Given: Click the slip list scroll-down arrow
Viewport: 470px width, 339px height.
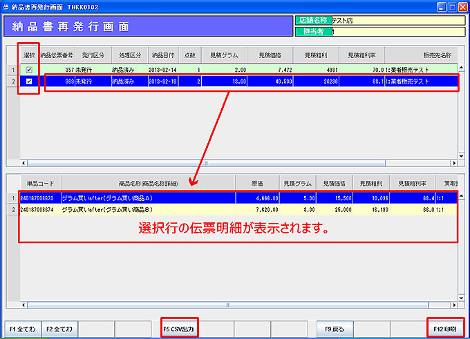Looking at the screenshot, I should (x=461, y=156).
